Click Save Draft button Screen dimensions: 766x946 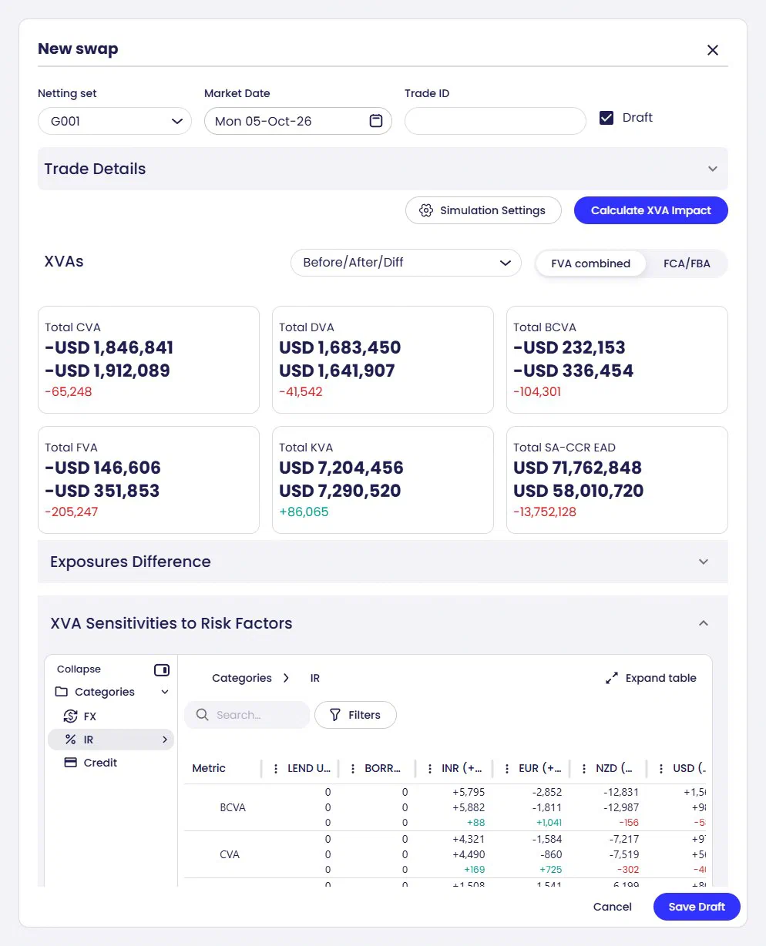pos(697,907)
